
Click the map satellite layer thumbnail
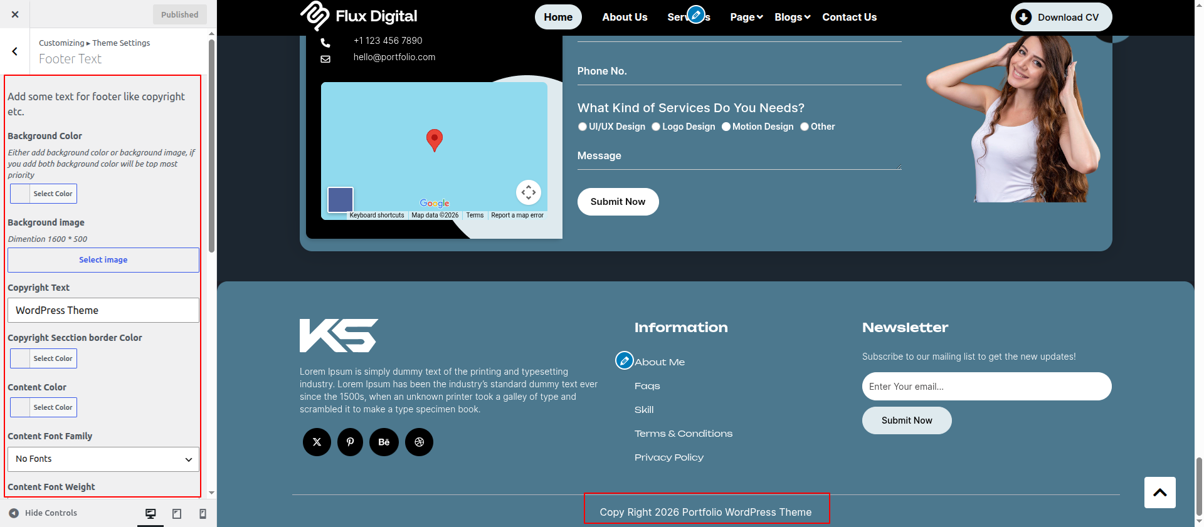341,200
